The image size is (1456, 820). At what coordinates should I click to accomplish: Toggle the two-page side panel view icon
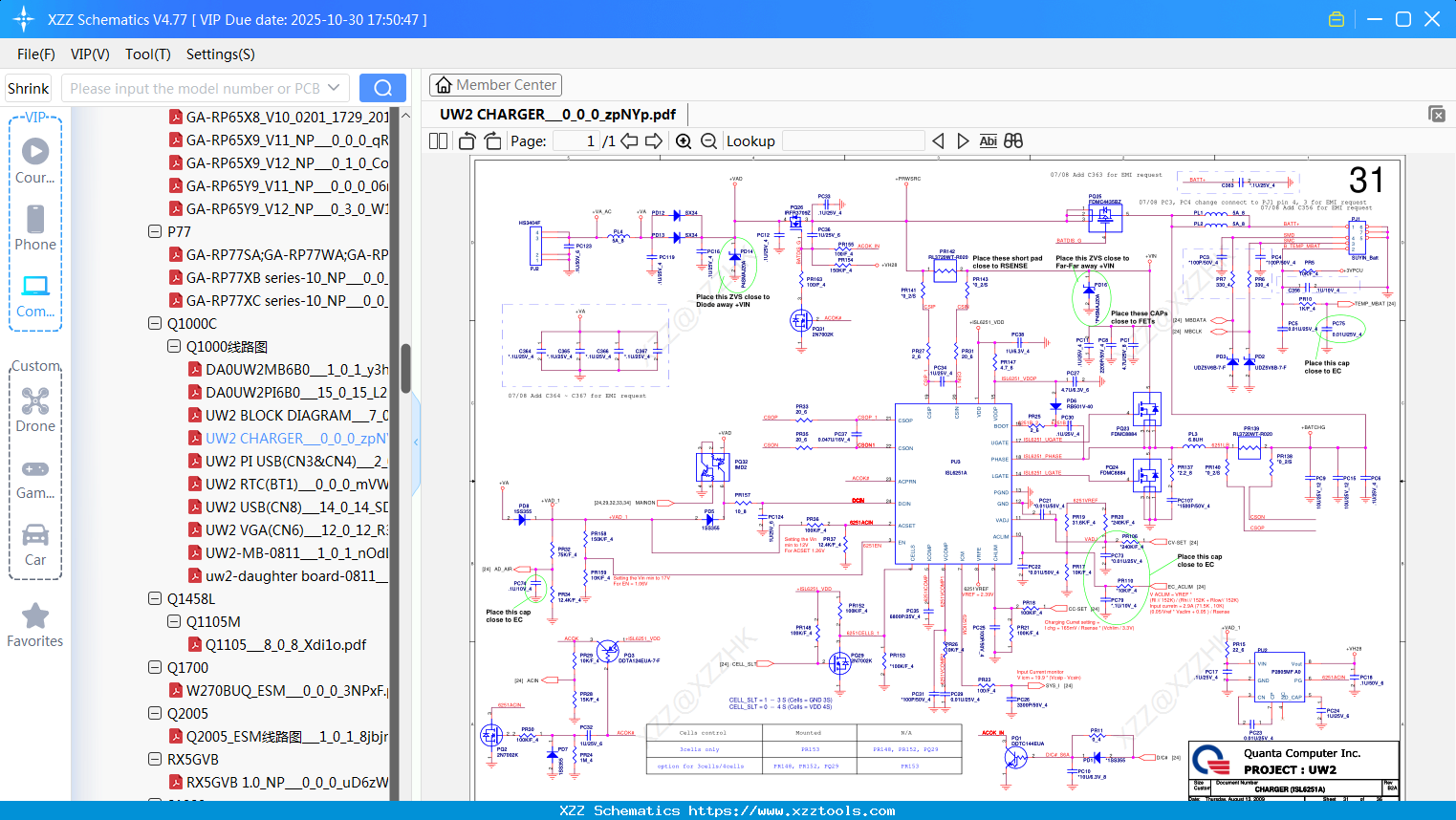click(439, 141)
